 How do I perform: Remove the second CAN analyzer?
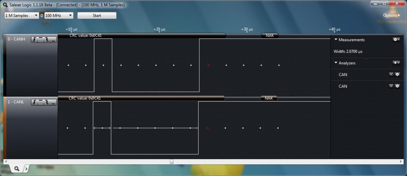point(391,86)
